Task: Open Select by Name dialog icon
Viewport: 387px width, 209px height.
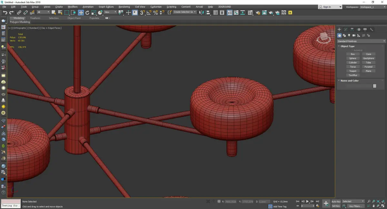Action: (x=60, y=13)
